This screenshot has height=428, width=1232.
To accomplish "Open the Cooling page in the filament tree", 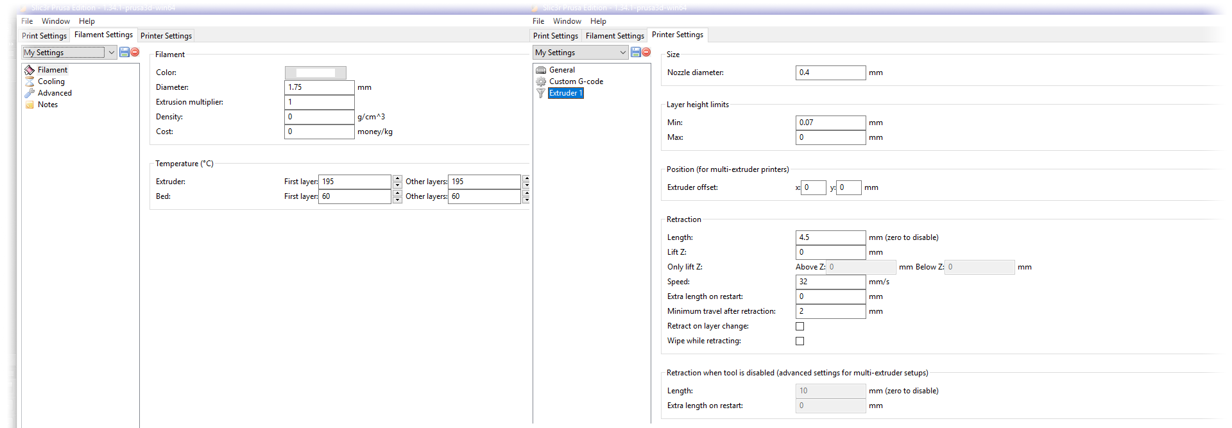I will pos(51,81).
